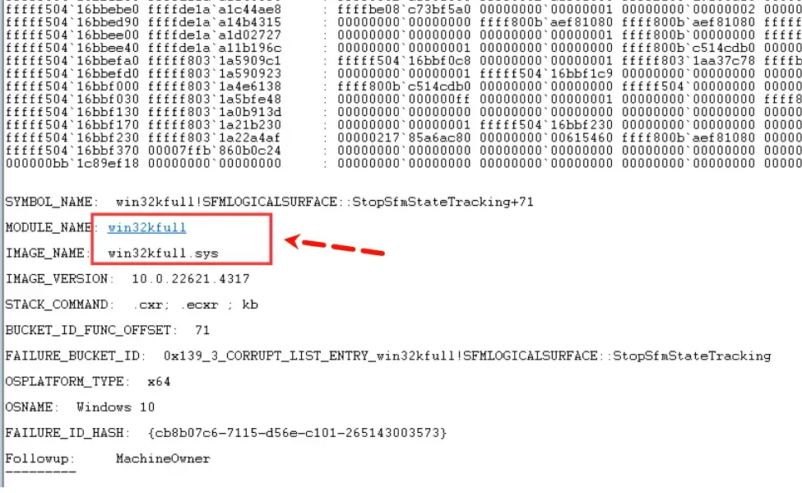Click the SYMBOL_NAME StopSfmStateTracking+71 value
The height and width of the screenshot is (493, 802).
(x=325, y=202)
